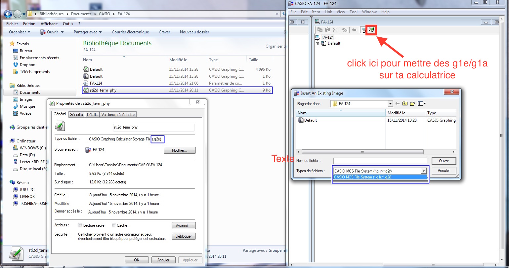
Task: Click the Copy icon in FA-124 toolbar
Action: pos(320,30)
